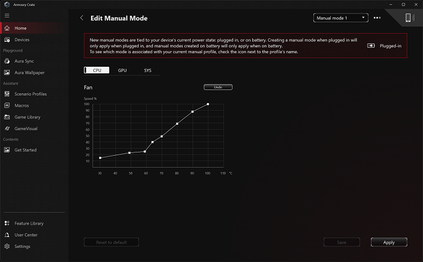Select fan curve point at 50°C
Viewport: 423px width, 262px height.
click(130, 153)
